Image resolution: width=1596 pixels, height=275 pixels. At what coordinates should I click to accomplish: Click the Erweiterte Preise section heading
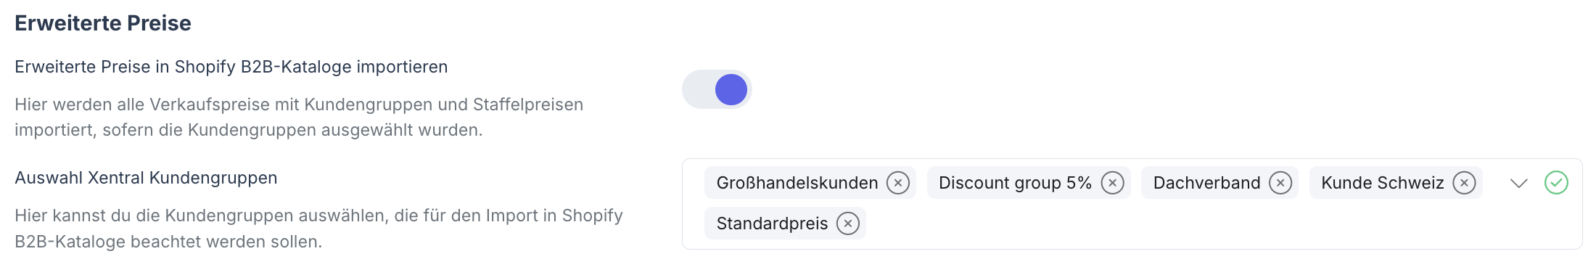click(103, 23)
